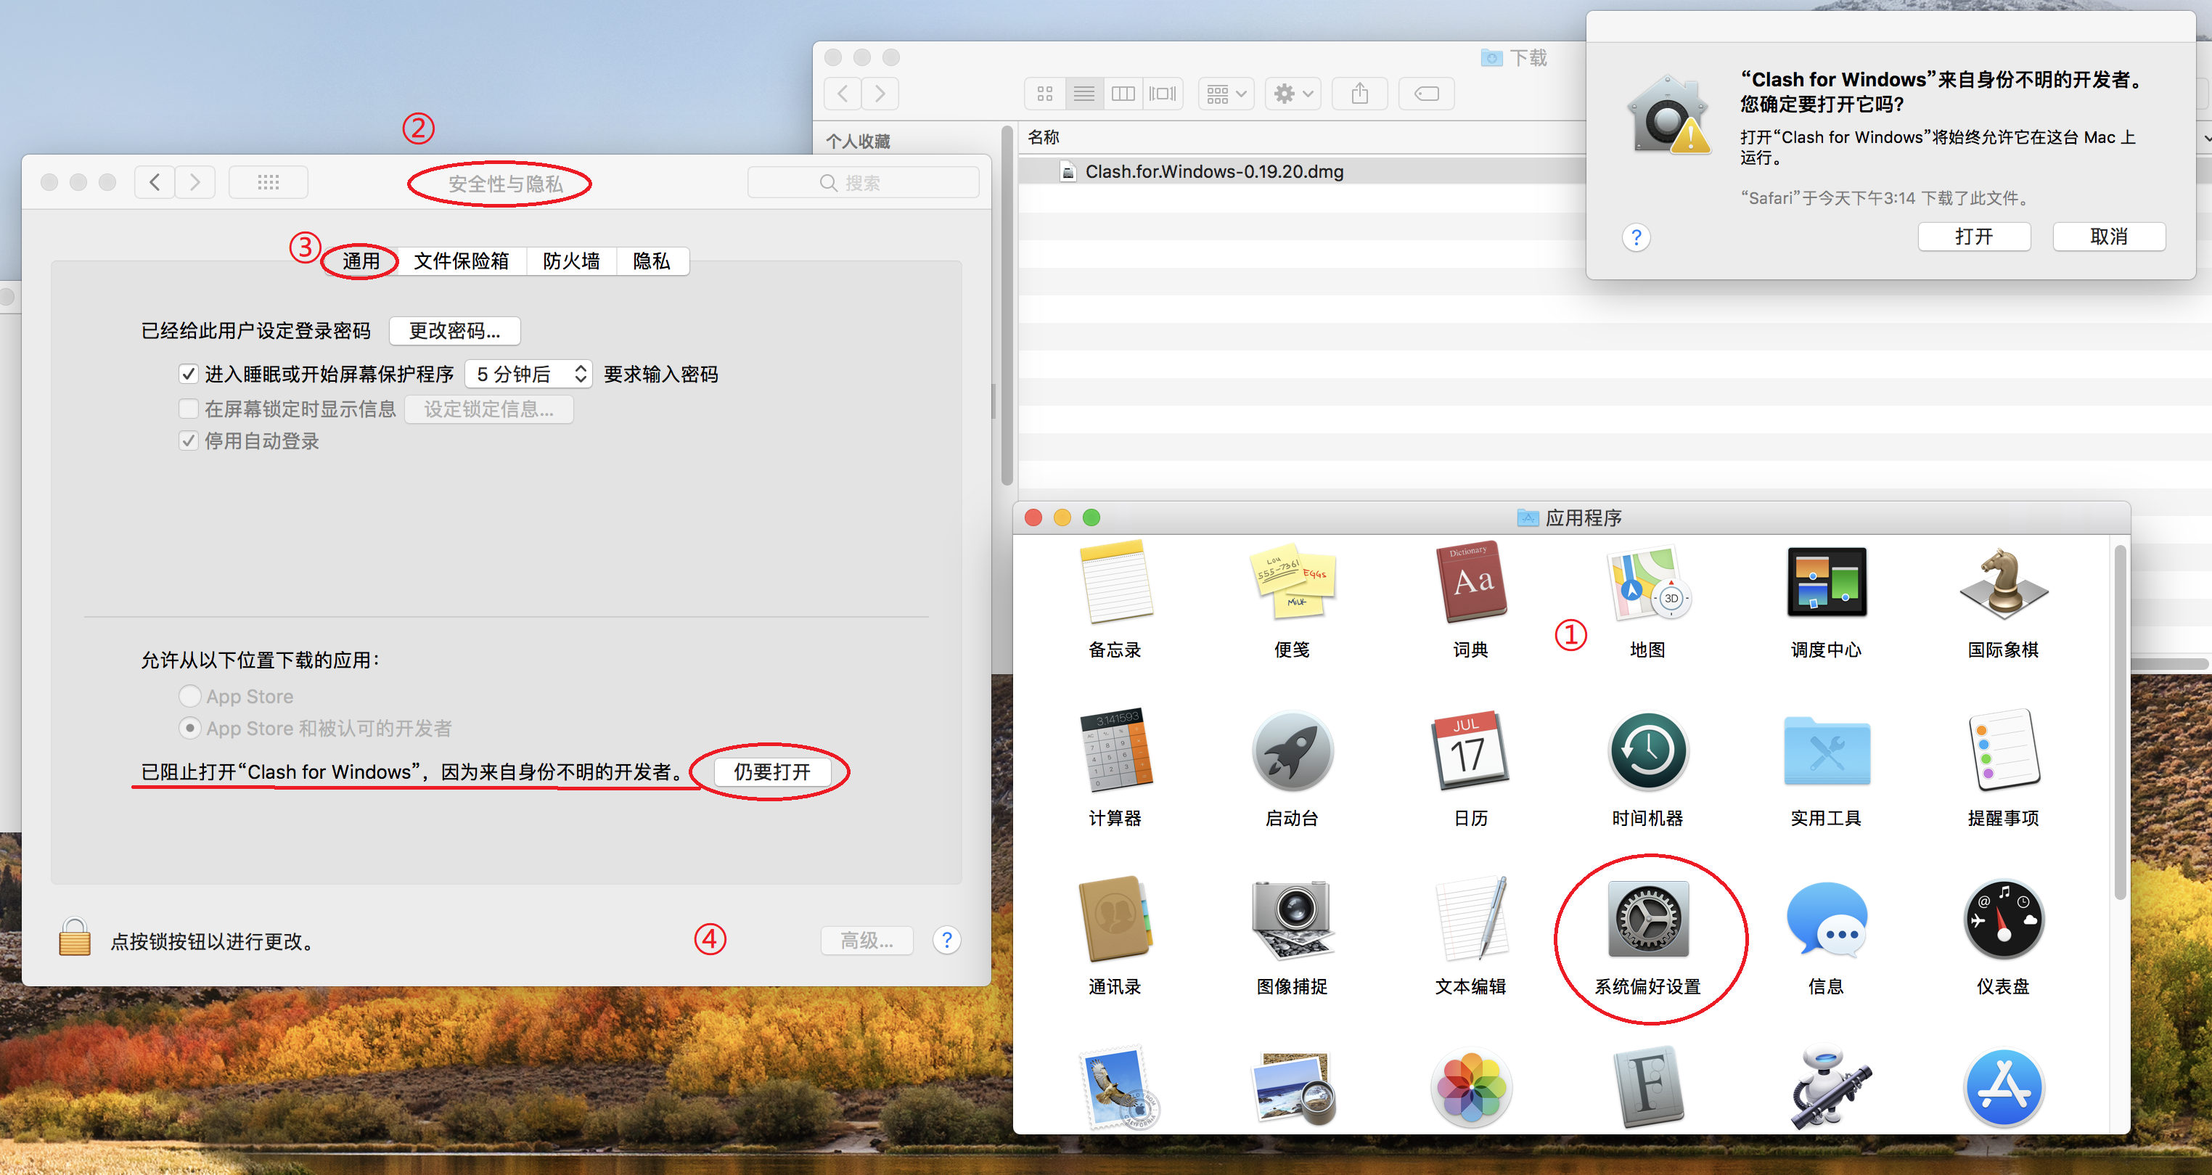Go forward in the 下载 Finder window
The width and height of the screenshot is (2212, 1175).
click(x=880, y=93)
